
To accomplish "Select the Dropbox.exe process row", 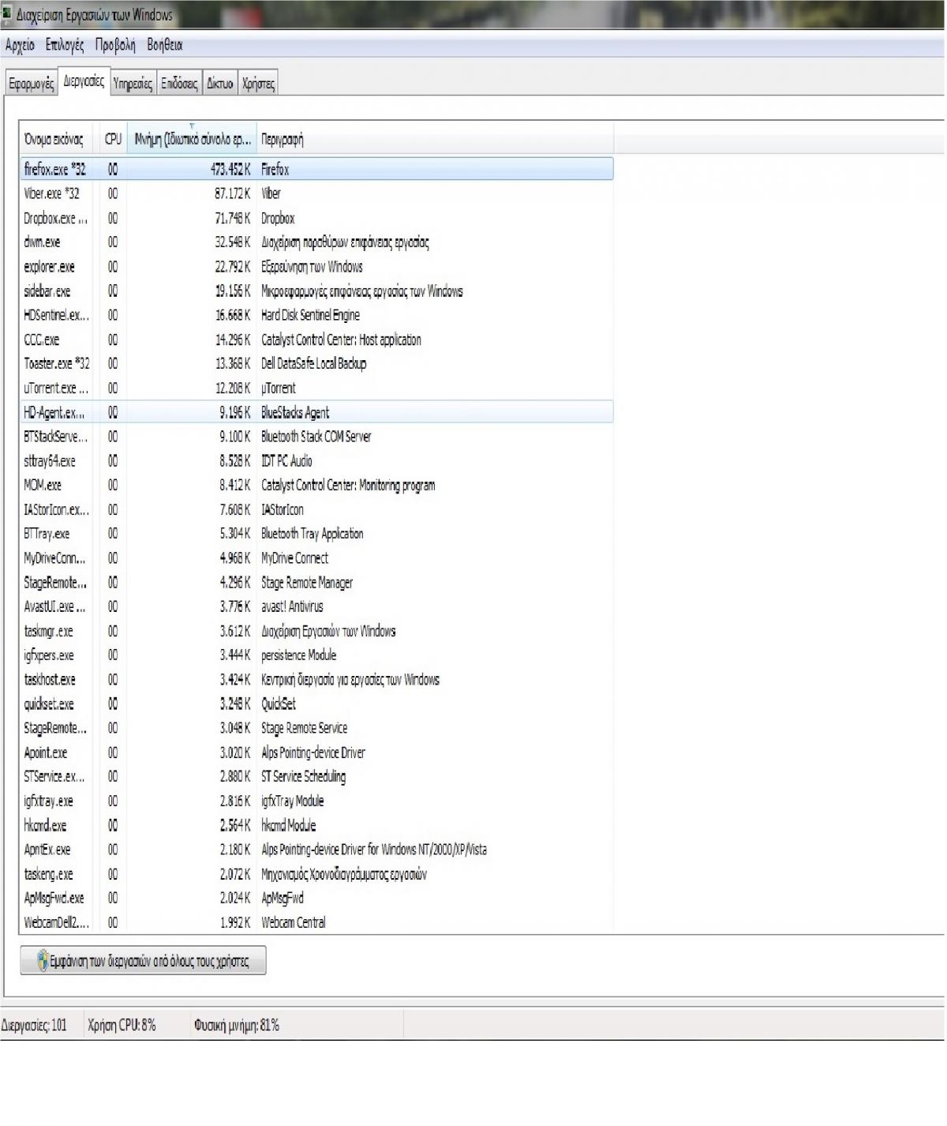I will click(x=316, y=218).
